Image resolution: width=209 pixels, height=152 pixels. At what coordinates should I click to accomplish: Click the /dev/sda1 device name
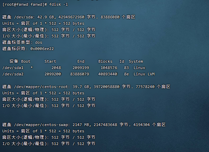[x=13, y=68]
